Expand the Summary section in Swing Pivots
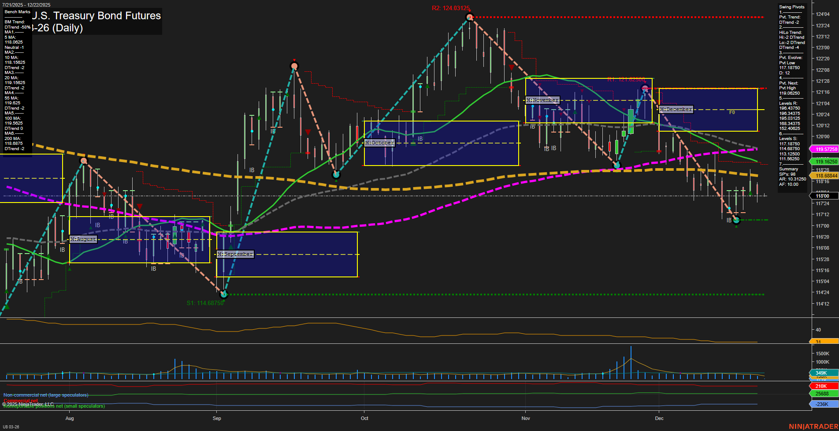Screen dimensions: 839x431 [x=788, y=169]
